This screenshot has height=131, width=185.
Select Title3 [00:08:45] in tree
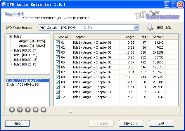coord(25,55)
